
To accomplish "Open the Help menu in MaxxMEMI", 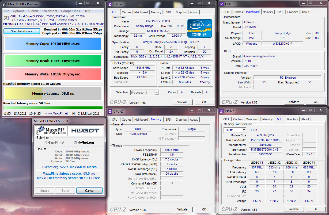I will coord(87,11).
